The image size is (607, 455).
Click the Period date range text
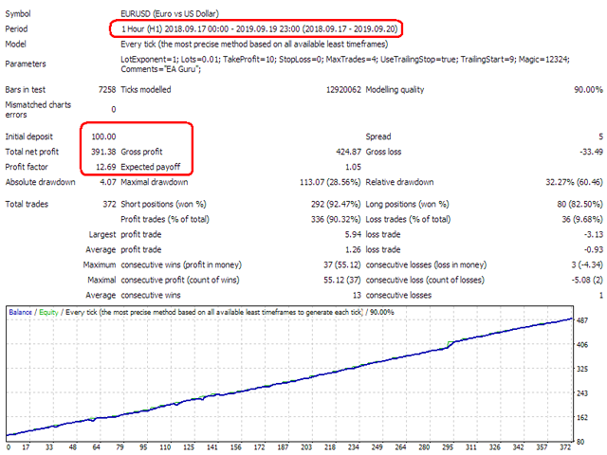[x=259, y=29]
